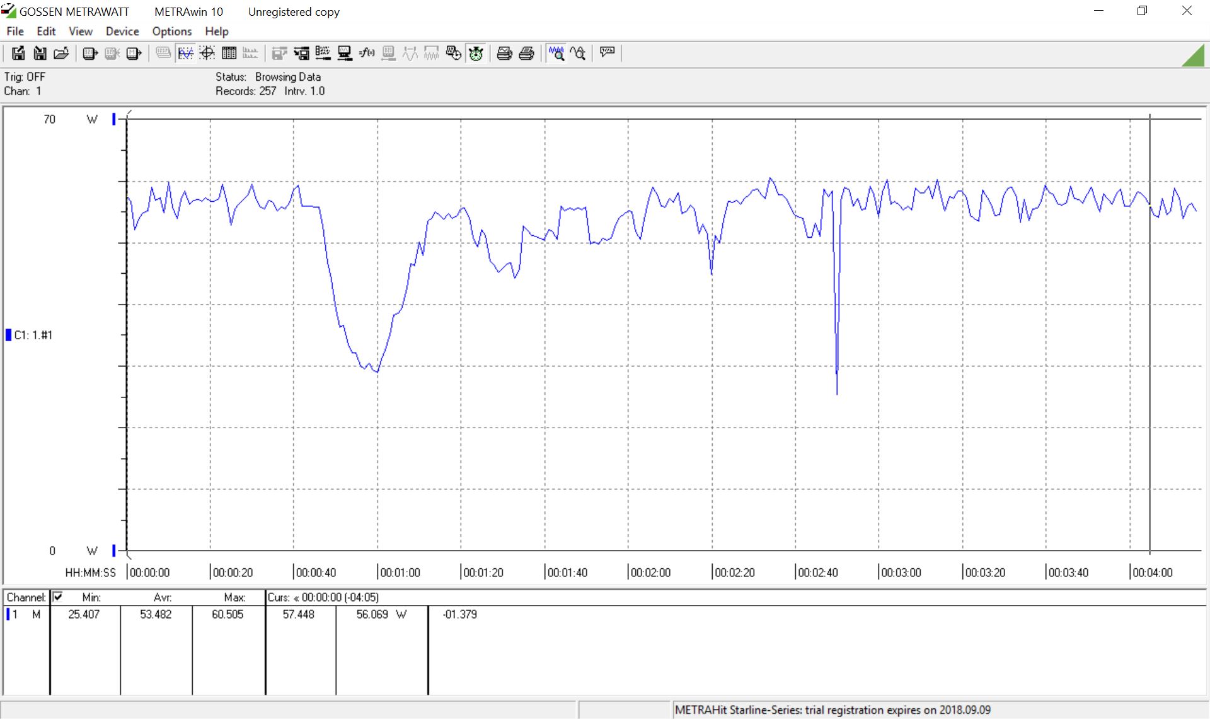Click the Help menu item
The width and height of the screenshot is (1210, 719).
(x=216, y=32)
